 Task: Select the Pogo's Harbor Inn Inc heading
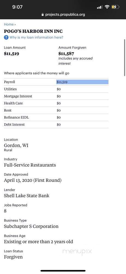33,31
